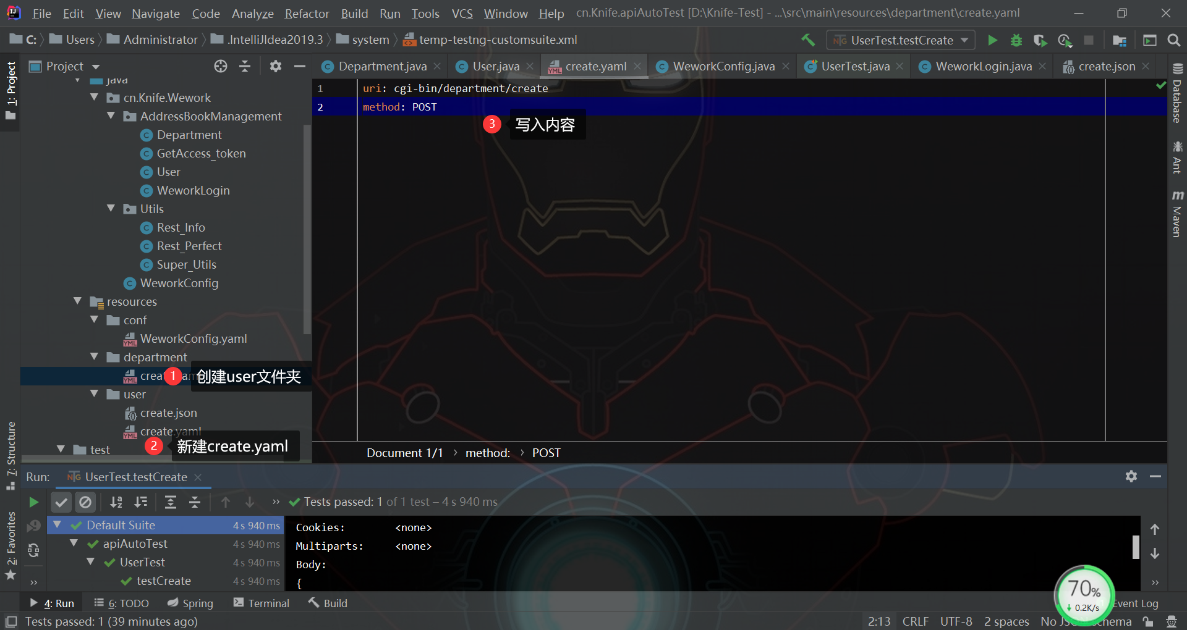The width and height of the screenshot is (1187, 630).
Task: Open the Database tool window
Action: click(1177, 93)
